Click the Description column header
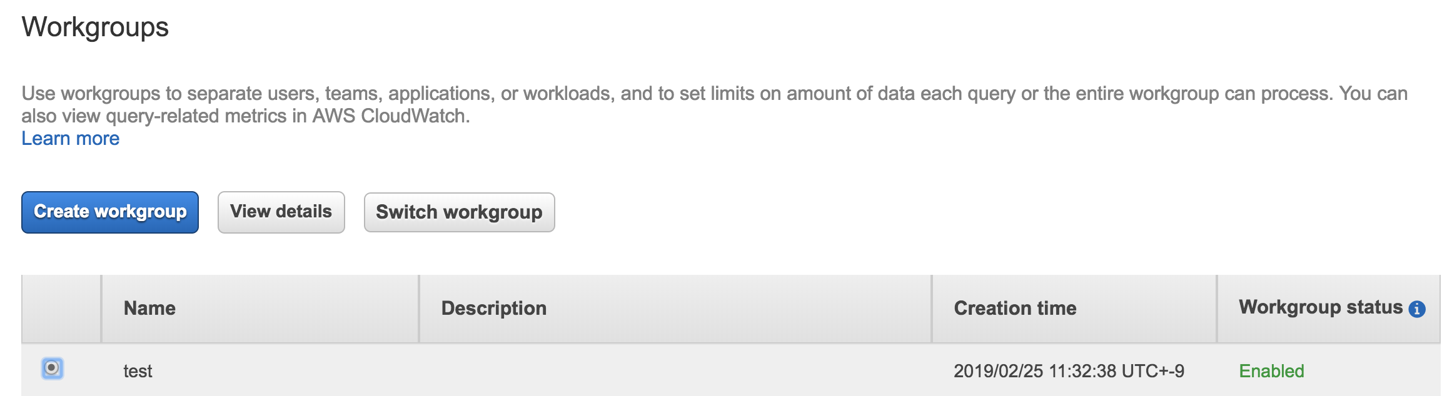 (x=493, y=309)
